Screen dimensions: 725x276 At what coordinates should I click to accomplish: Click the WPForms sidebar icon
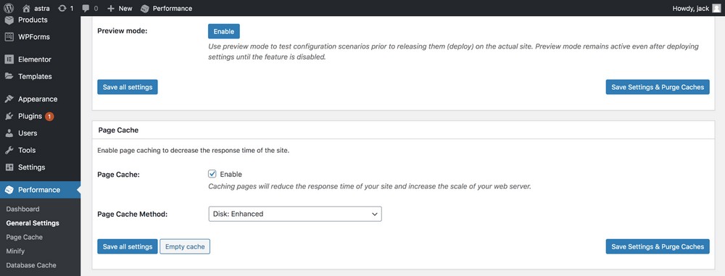[9, 37]
